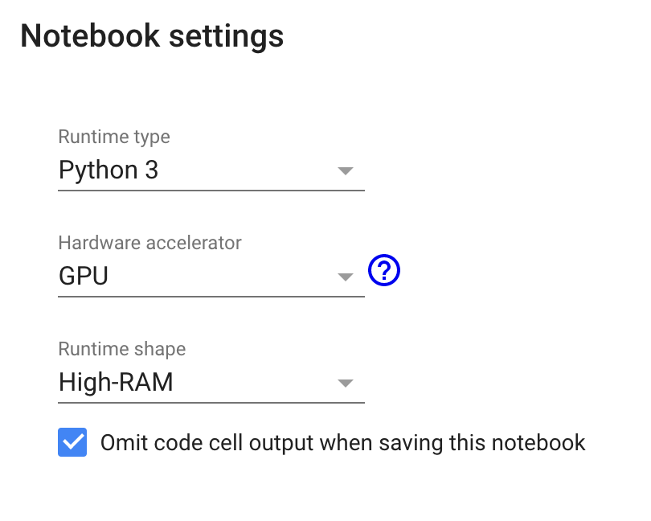The height and width of the screenshot is (521, 651).
Task: Select the 'High-RAM' value text
Action: pos(116,382)
